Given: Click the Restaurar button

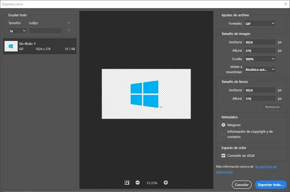Looking at the screenshot, I should coord(272,107).
